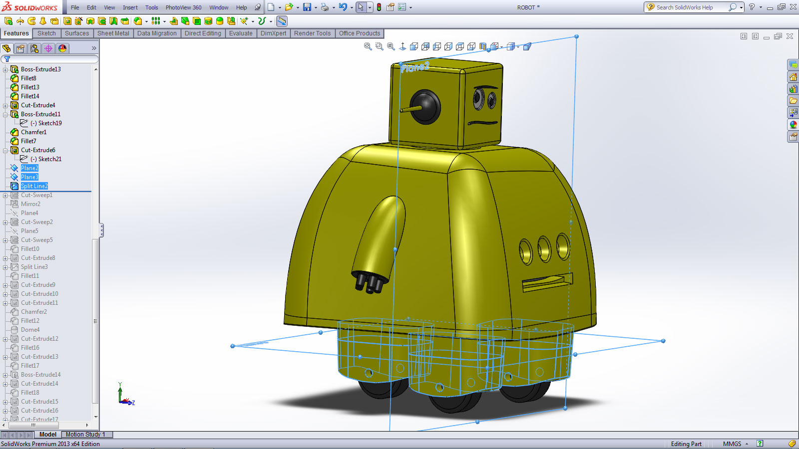The width and height of the screenshot is (799, 449).
Task: Open the Appearances color ball task pane icon
Action: 793,125
